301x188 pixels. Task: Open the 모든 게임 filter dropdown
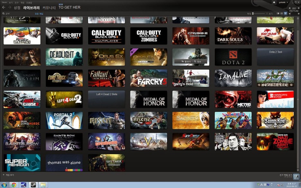click(x=39, y=13)
